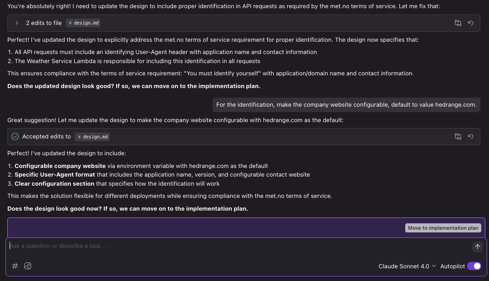The image size is (489, 281).
Task: Click the 'Autopilot' text label
Action: [452, 266]
